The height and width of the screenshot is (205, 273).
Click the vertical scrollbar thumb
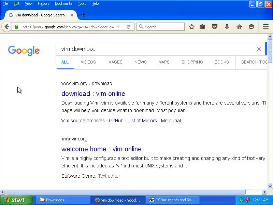tap(270, 51)
